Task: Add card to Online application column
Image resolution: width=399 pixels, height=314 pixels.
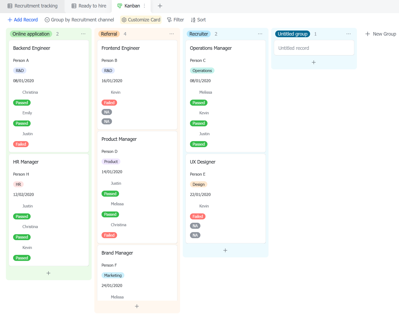Action: 49,273
